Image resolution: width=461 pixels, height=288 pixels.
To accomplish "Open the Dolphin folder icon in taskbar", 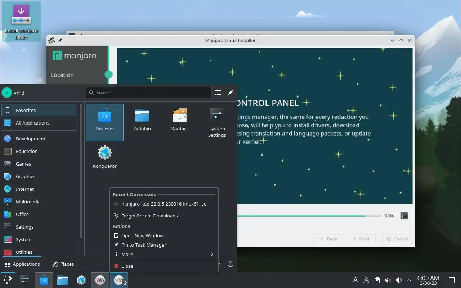I will point(63,280).
